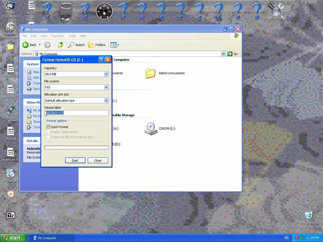
Task: Select barneyos.flp desktop file
Action: 10,71
